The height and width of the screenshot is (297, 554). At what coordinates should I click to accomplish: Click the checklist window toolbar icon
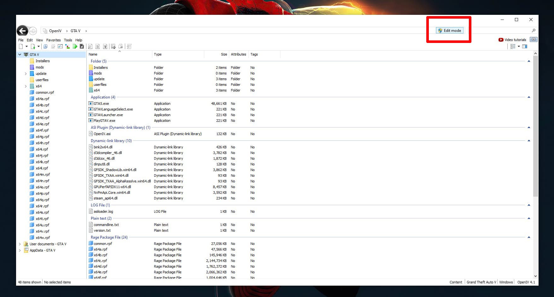60,46
